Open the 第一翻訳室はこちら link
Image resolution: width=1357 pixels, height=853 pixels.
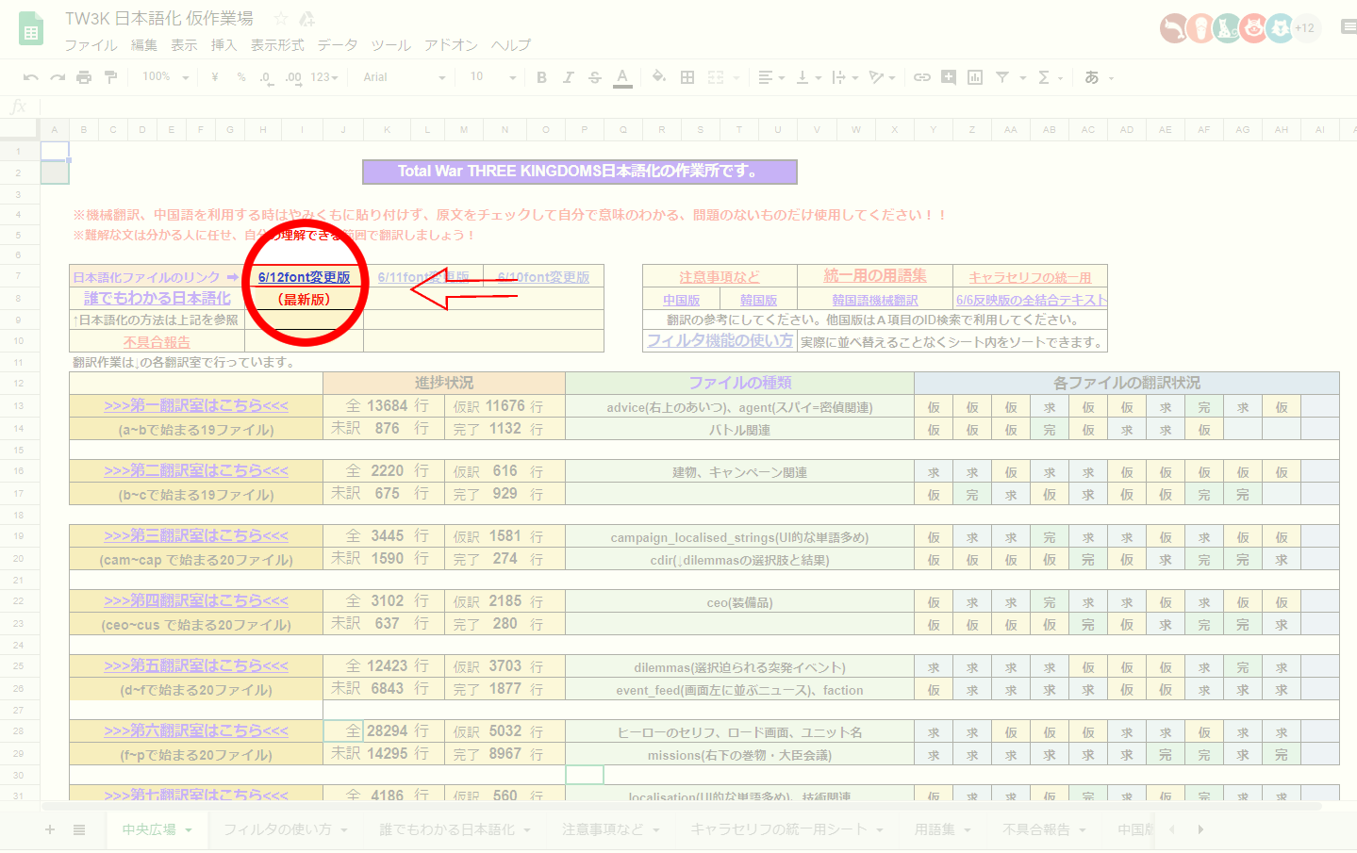(x=196, y=405)
